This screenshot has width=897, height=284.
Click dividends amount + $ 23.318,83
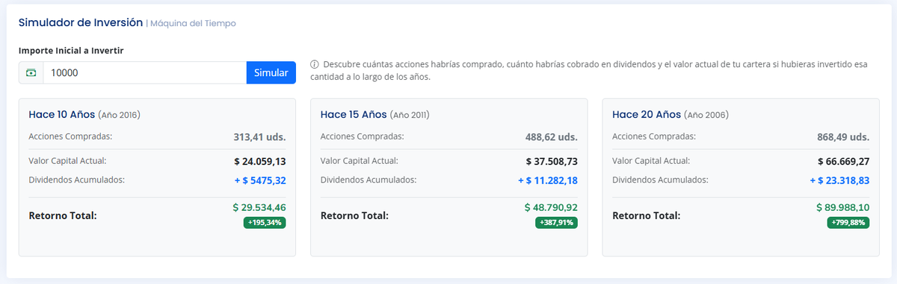point(839,180)
